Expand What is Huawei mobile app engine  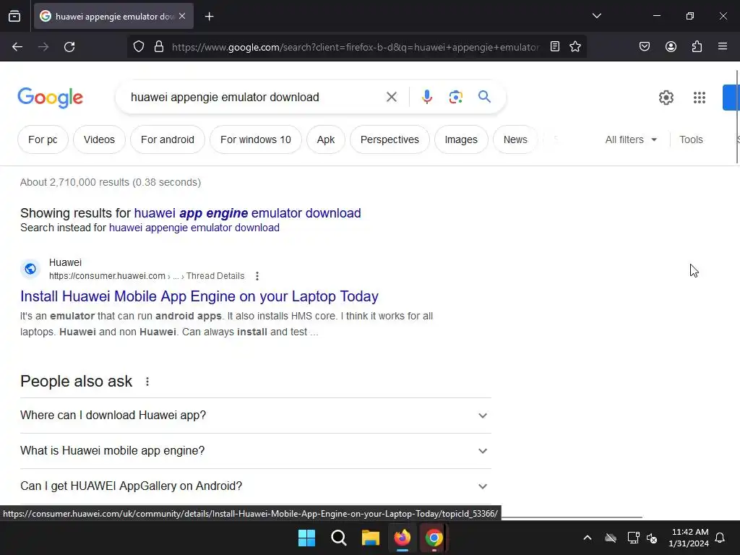[x=255, y=451]
